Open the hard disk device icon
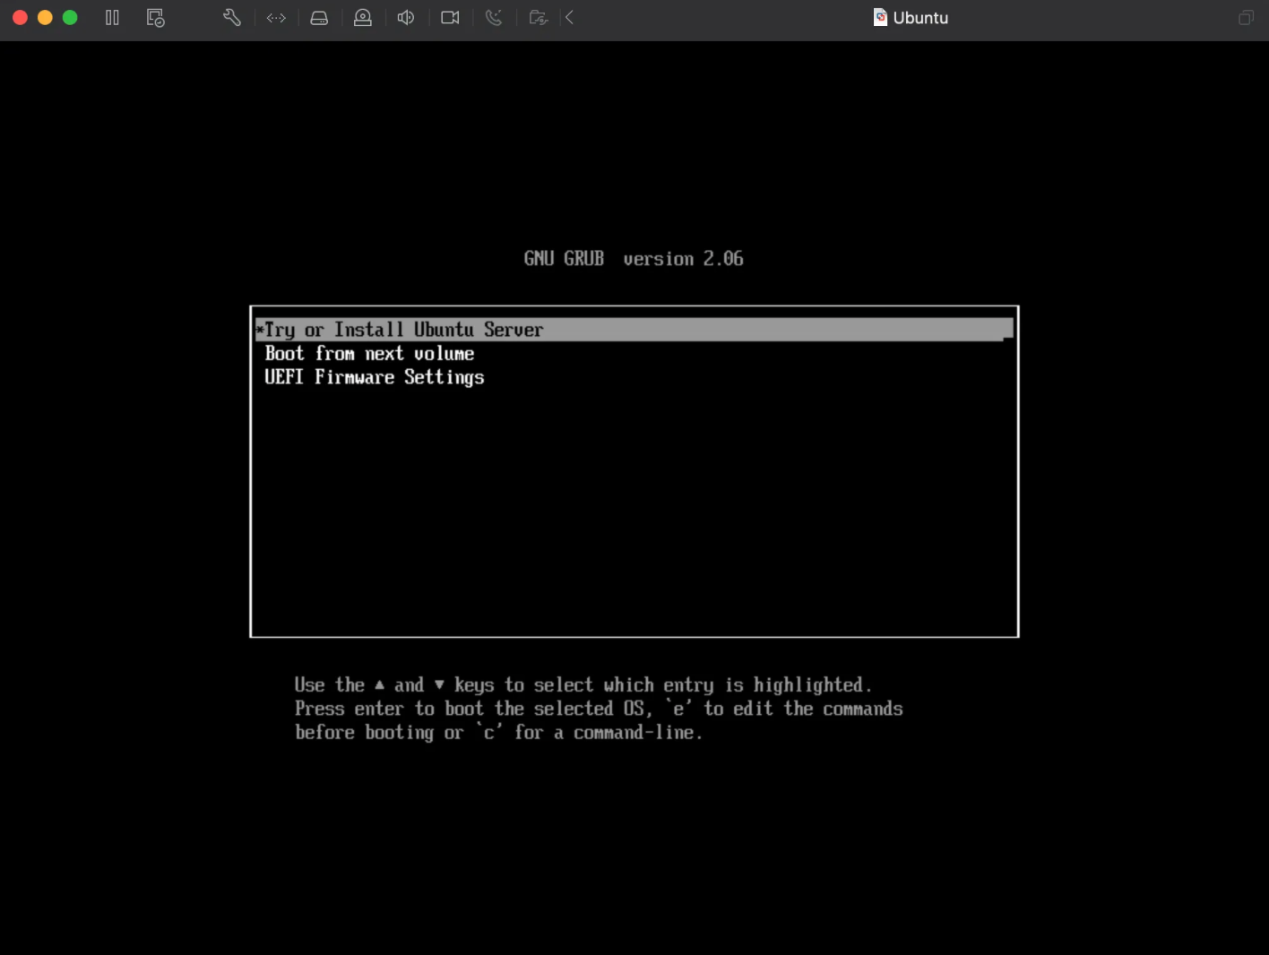The height and width of the screenshot is (955, 1269). pos(319,18)
